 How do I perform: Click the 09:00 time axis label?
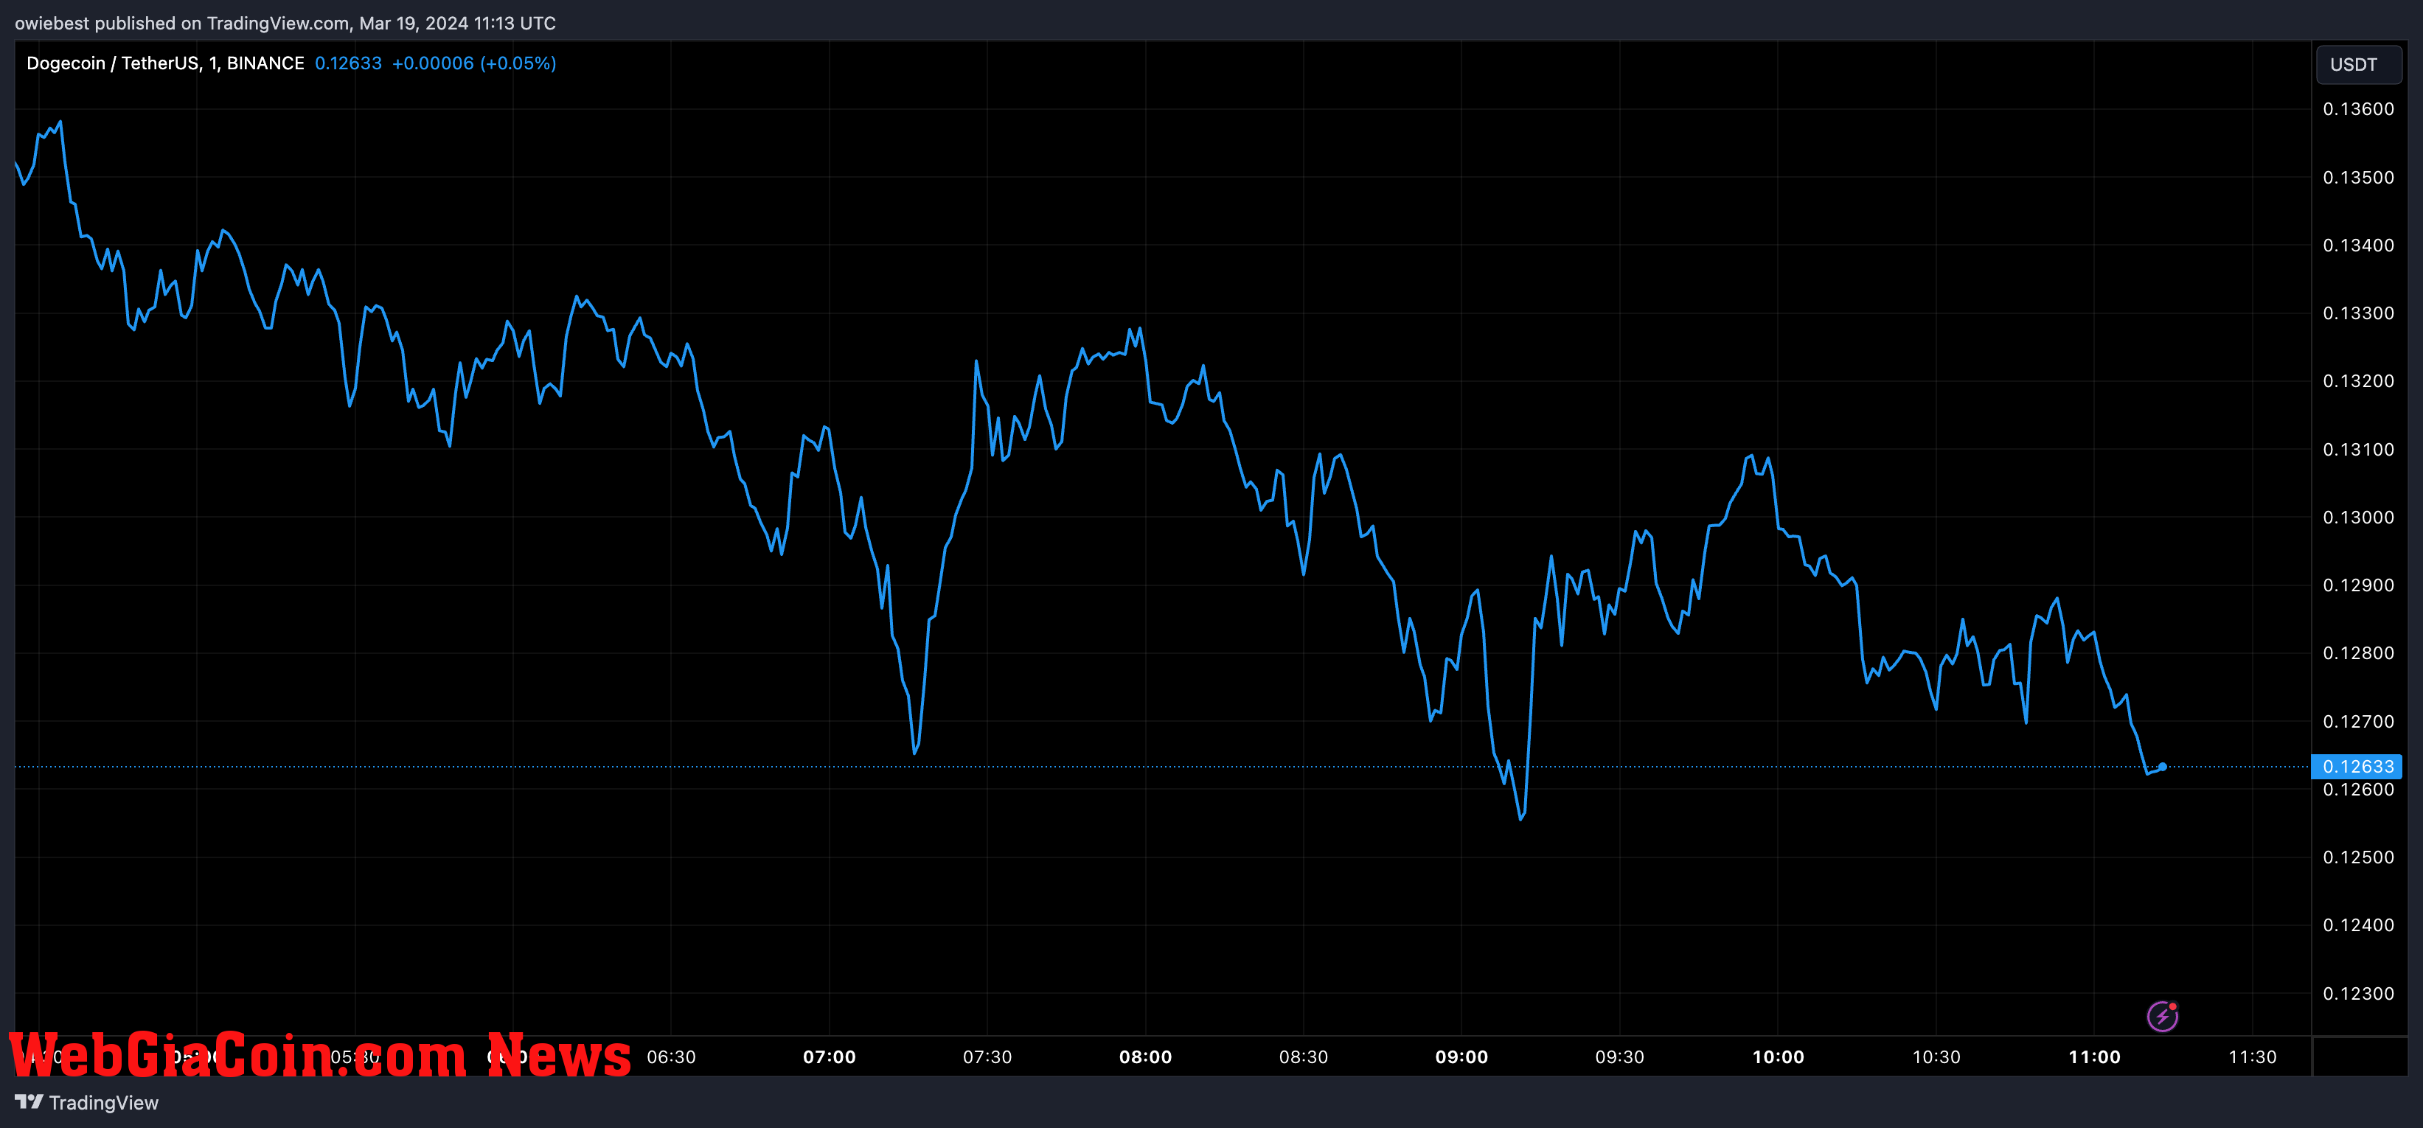[x=1461, y=1056]
